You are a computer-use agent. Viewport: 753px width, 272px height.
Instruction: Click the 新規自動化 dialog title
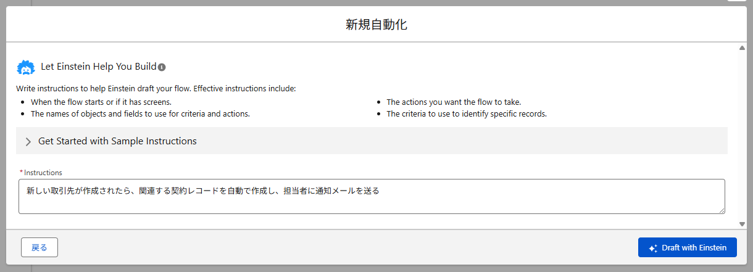(376, 25)
